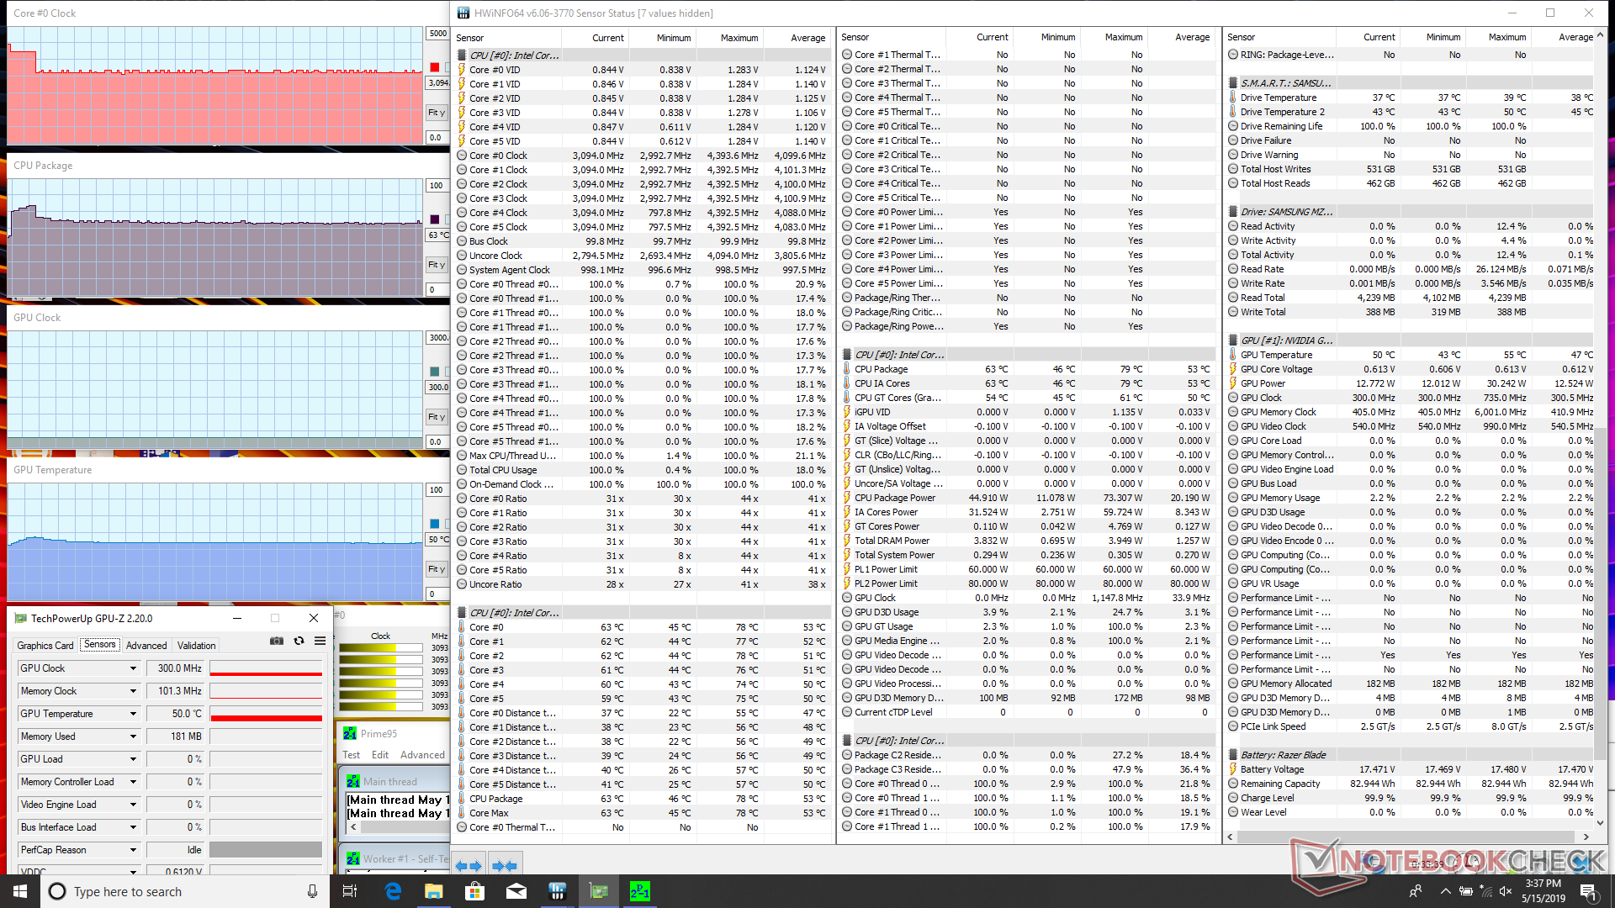Switch to the Graphics Card tab
1615x908 pixels.
(x=45, y=646)
